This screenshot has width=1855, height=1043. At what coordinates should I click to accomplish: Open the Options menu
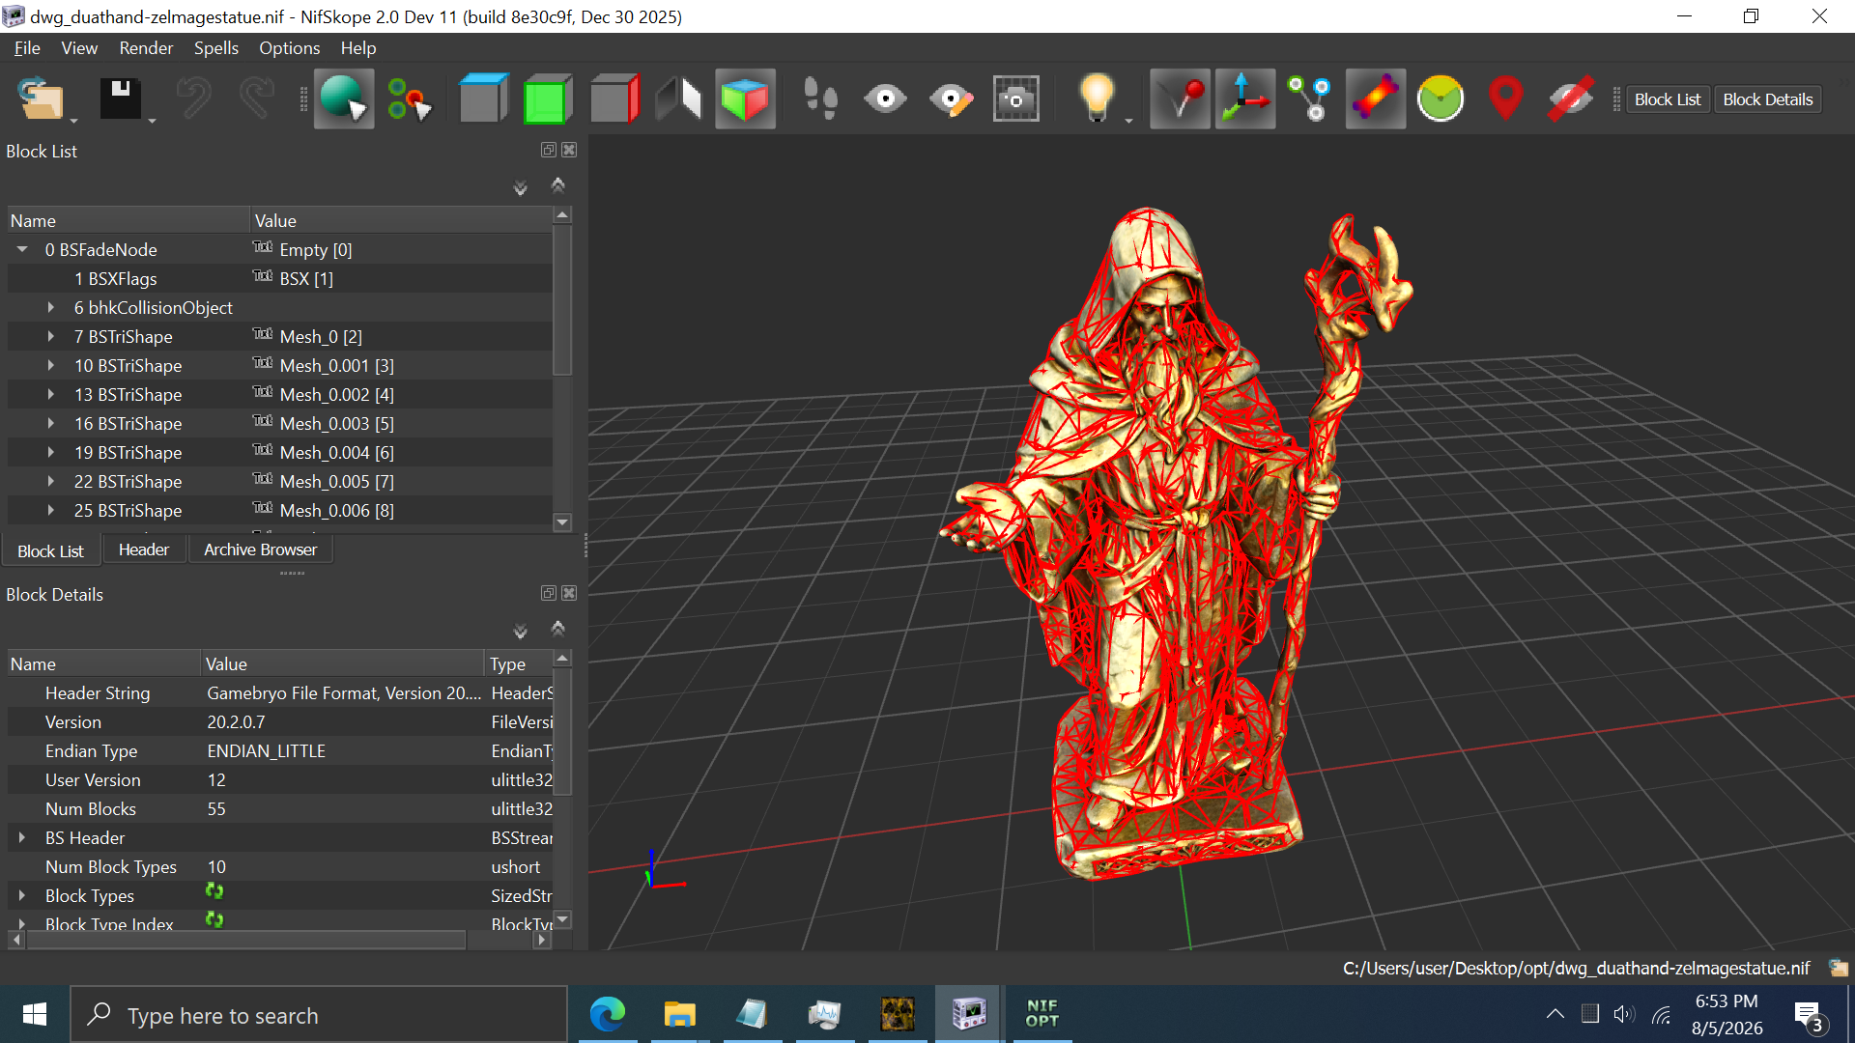(x=289, y=47)
